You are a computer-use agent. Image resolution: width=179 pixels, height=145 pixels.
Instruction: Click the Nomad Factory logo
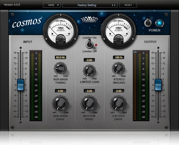tap(89, 20)
